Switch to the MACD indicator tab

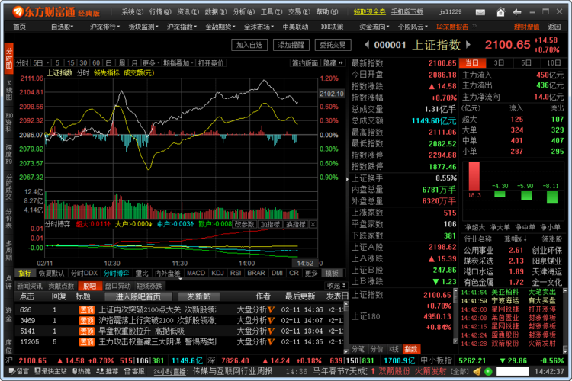196,273
